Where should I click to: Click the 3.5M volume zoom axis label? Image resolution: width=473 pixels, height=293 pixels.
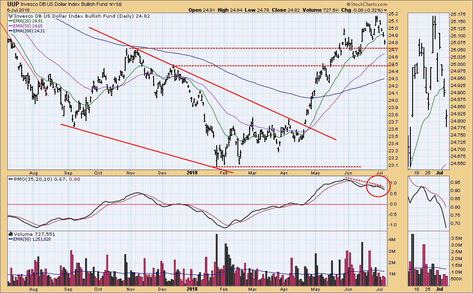456,238
